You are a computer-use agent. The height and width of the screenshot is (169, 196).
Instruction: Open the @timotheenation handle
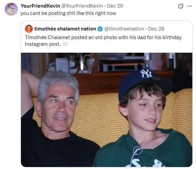124,29
